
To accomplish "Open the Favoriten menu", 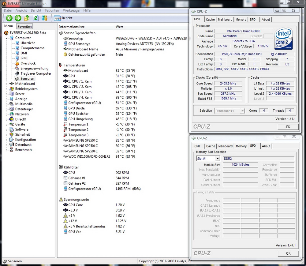I will click(52, 10).
